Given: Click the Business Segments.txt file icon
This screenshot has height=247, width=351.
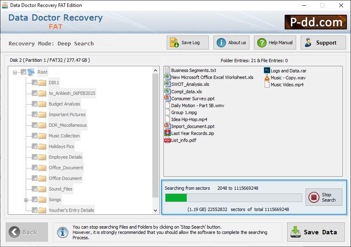Looking at the screenshot, I should pyautogui.click(x=167, y=70).
